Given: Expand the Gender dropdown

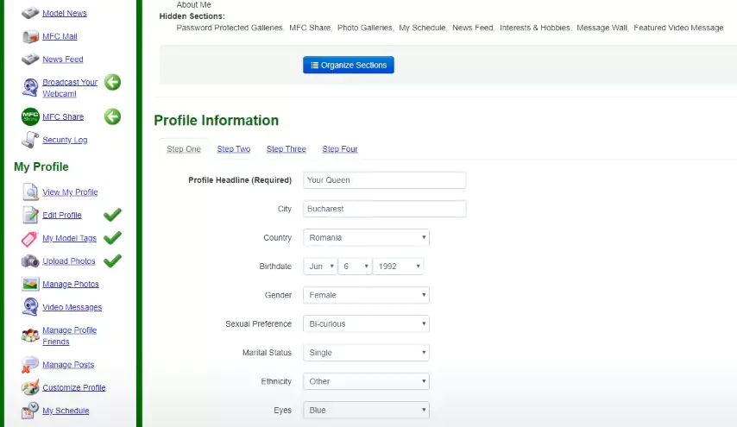Looking at the screenshot, I should pyautogui.click(x=366, y=295).
